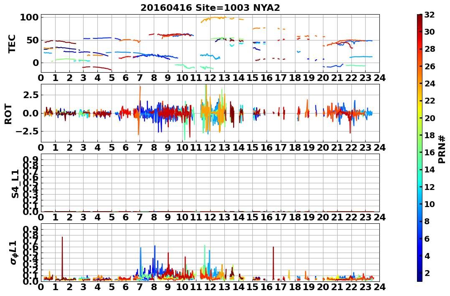Click the colorbar tick label 22
Screen dimensions: 450x296
(x=430, y=101)
